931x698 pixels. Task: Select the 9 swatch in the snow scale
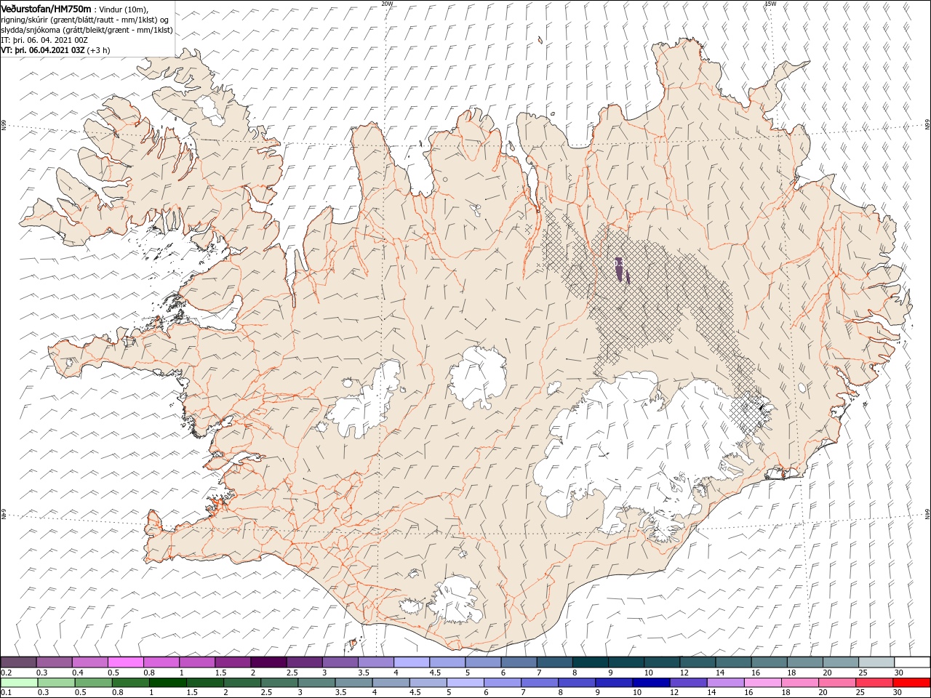626,662
